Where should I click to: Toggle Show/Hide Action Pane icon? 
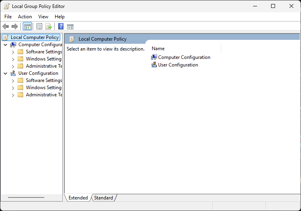[x=70, y=27]
